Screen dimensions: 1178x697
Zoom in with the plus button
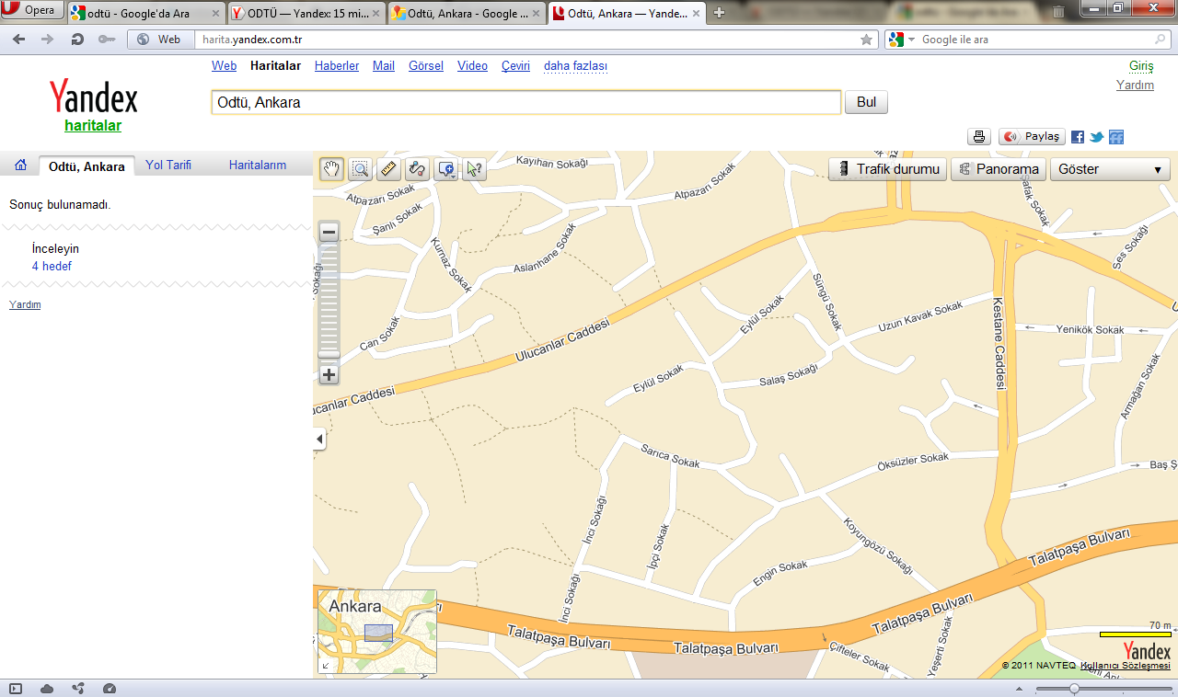point(329,375)
